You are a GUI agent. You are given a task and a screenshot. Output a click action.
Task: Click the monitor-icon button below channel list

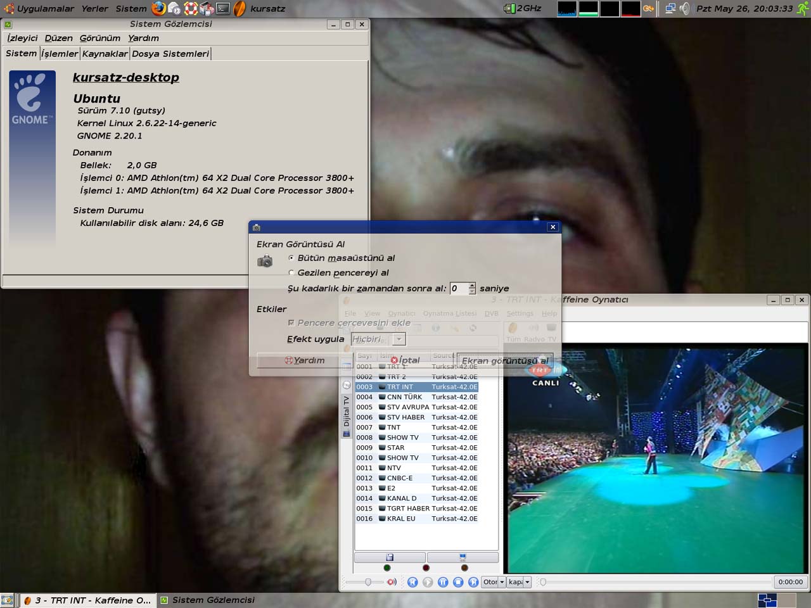coord(463,557)
